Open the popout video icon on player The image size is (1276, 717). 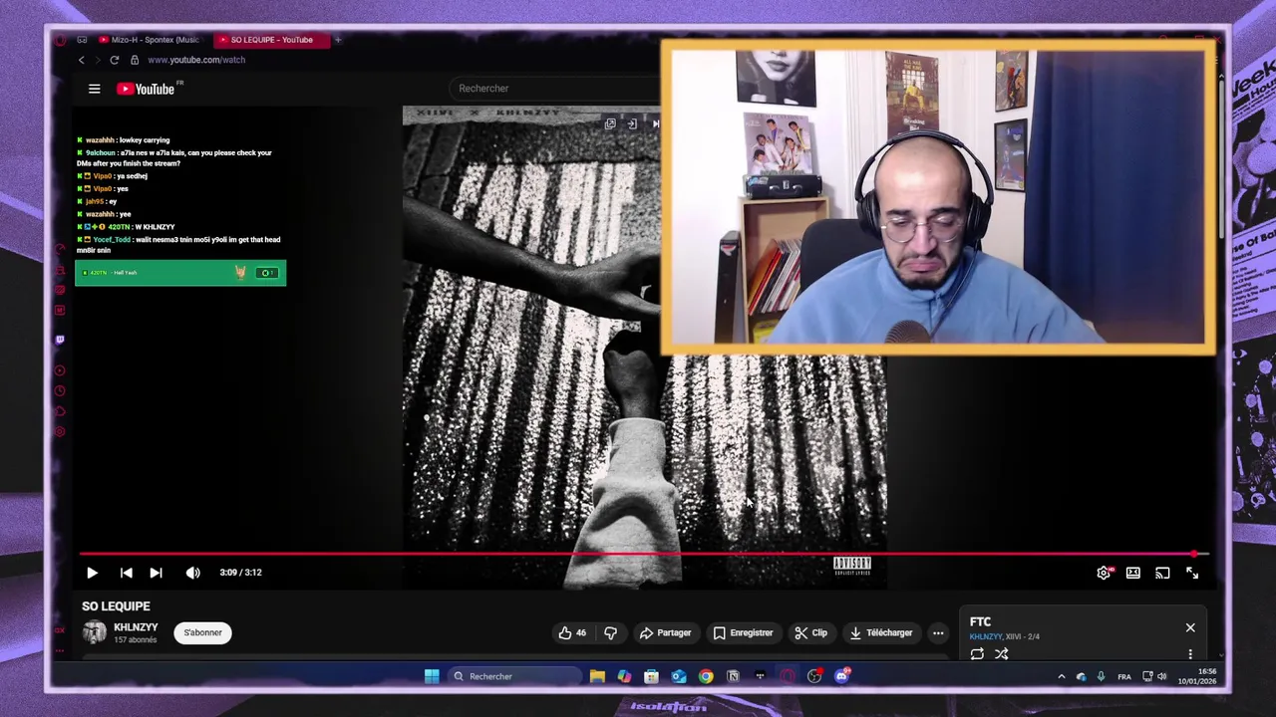coord(610,123)
